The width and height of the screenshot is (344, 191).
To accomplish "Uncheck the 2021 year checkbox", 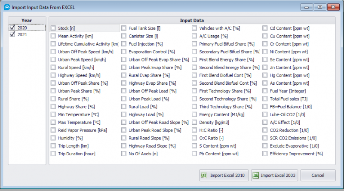I will coord(12,34).
